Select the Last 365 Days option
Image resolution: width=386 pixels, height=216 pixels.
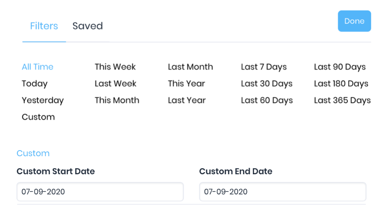[342, 100]
